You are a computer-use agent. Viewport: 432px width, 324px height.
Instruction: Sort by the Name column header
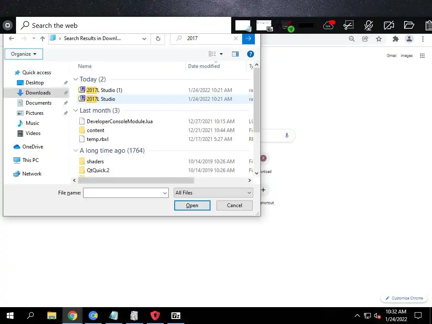pos(85,66)
